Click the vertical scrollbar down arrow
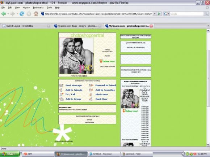This screenshot has width=210, height=157. point(208,145)
